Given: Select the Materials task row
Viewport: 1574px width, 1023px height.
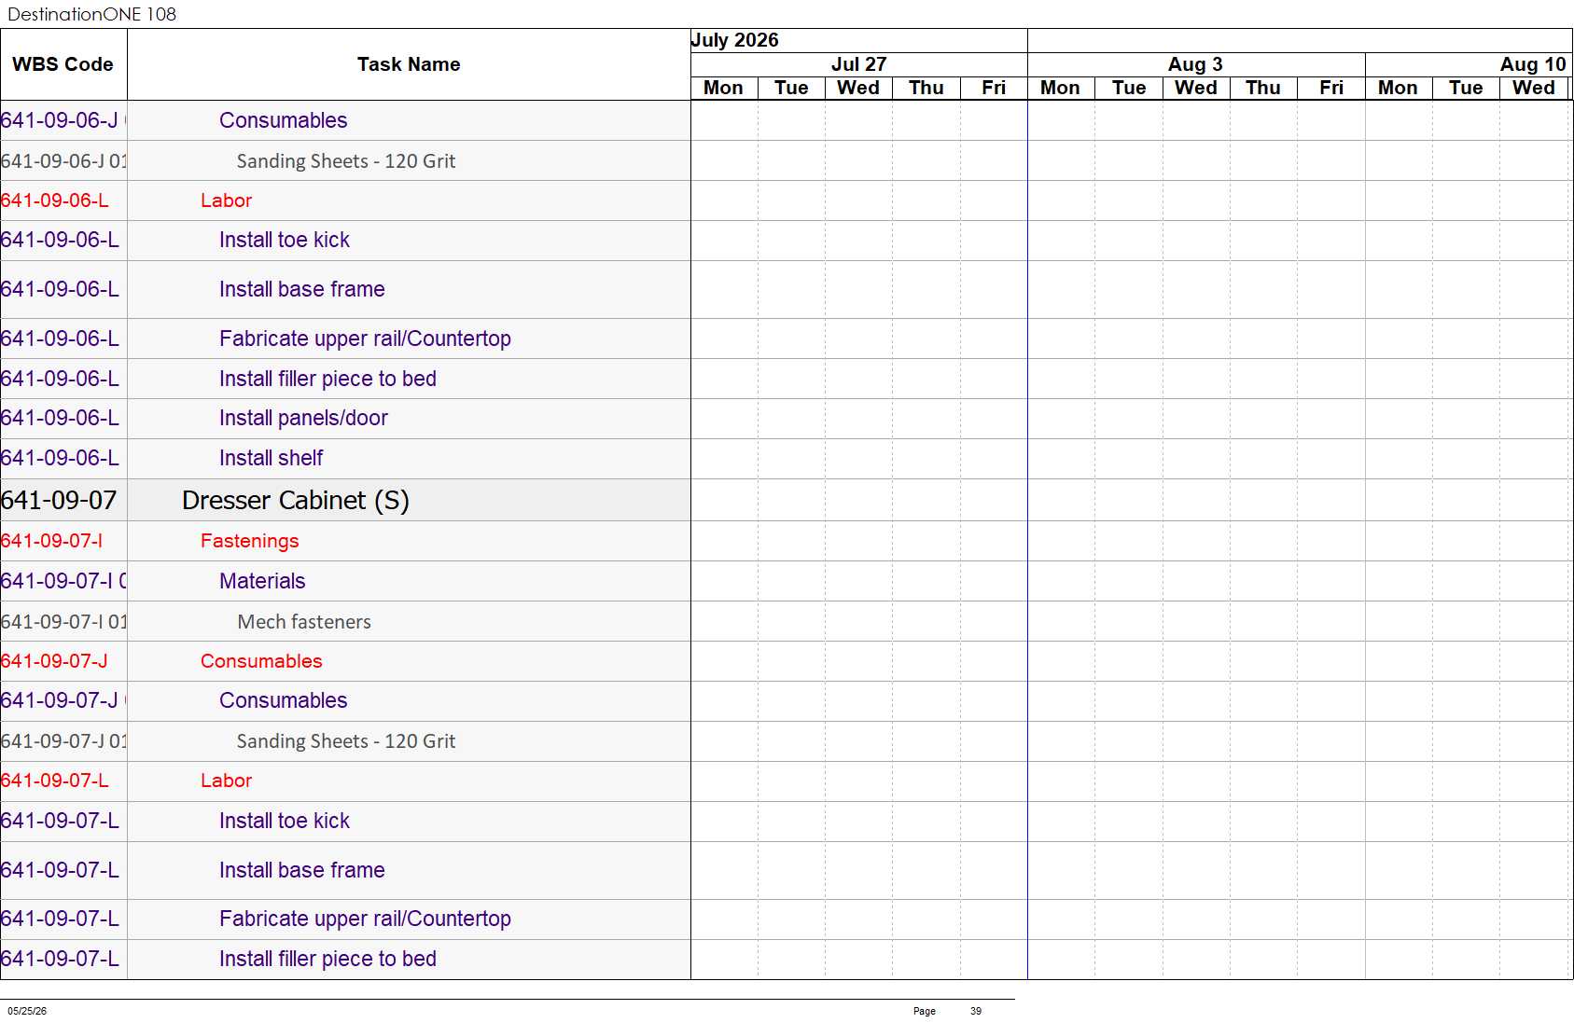Looking at the screenshot, I should click(x=262, y=581).
